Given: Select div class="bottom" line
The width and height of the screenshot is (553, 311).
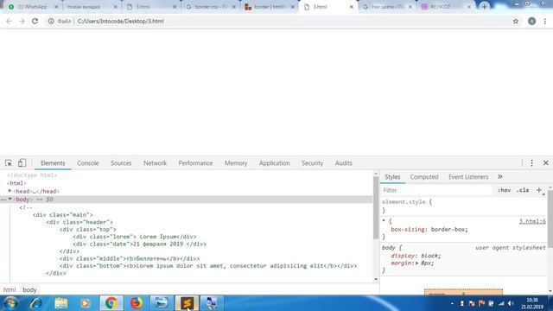Looking at the screenshot, I should click(x=208, y=266).
